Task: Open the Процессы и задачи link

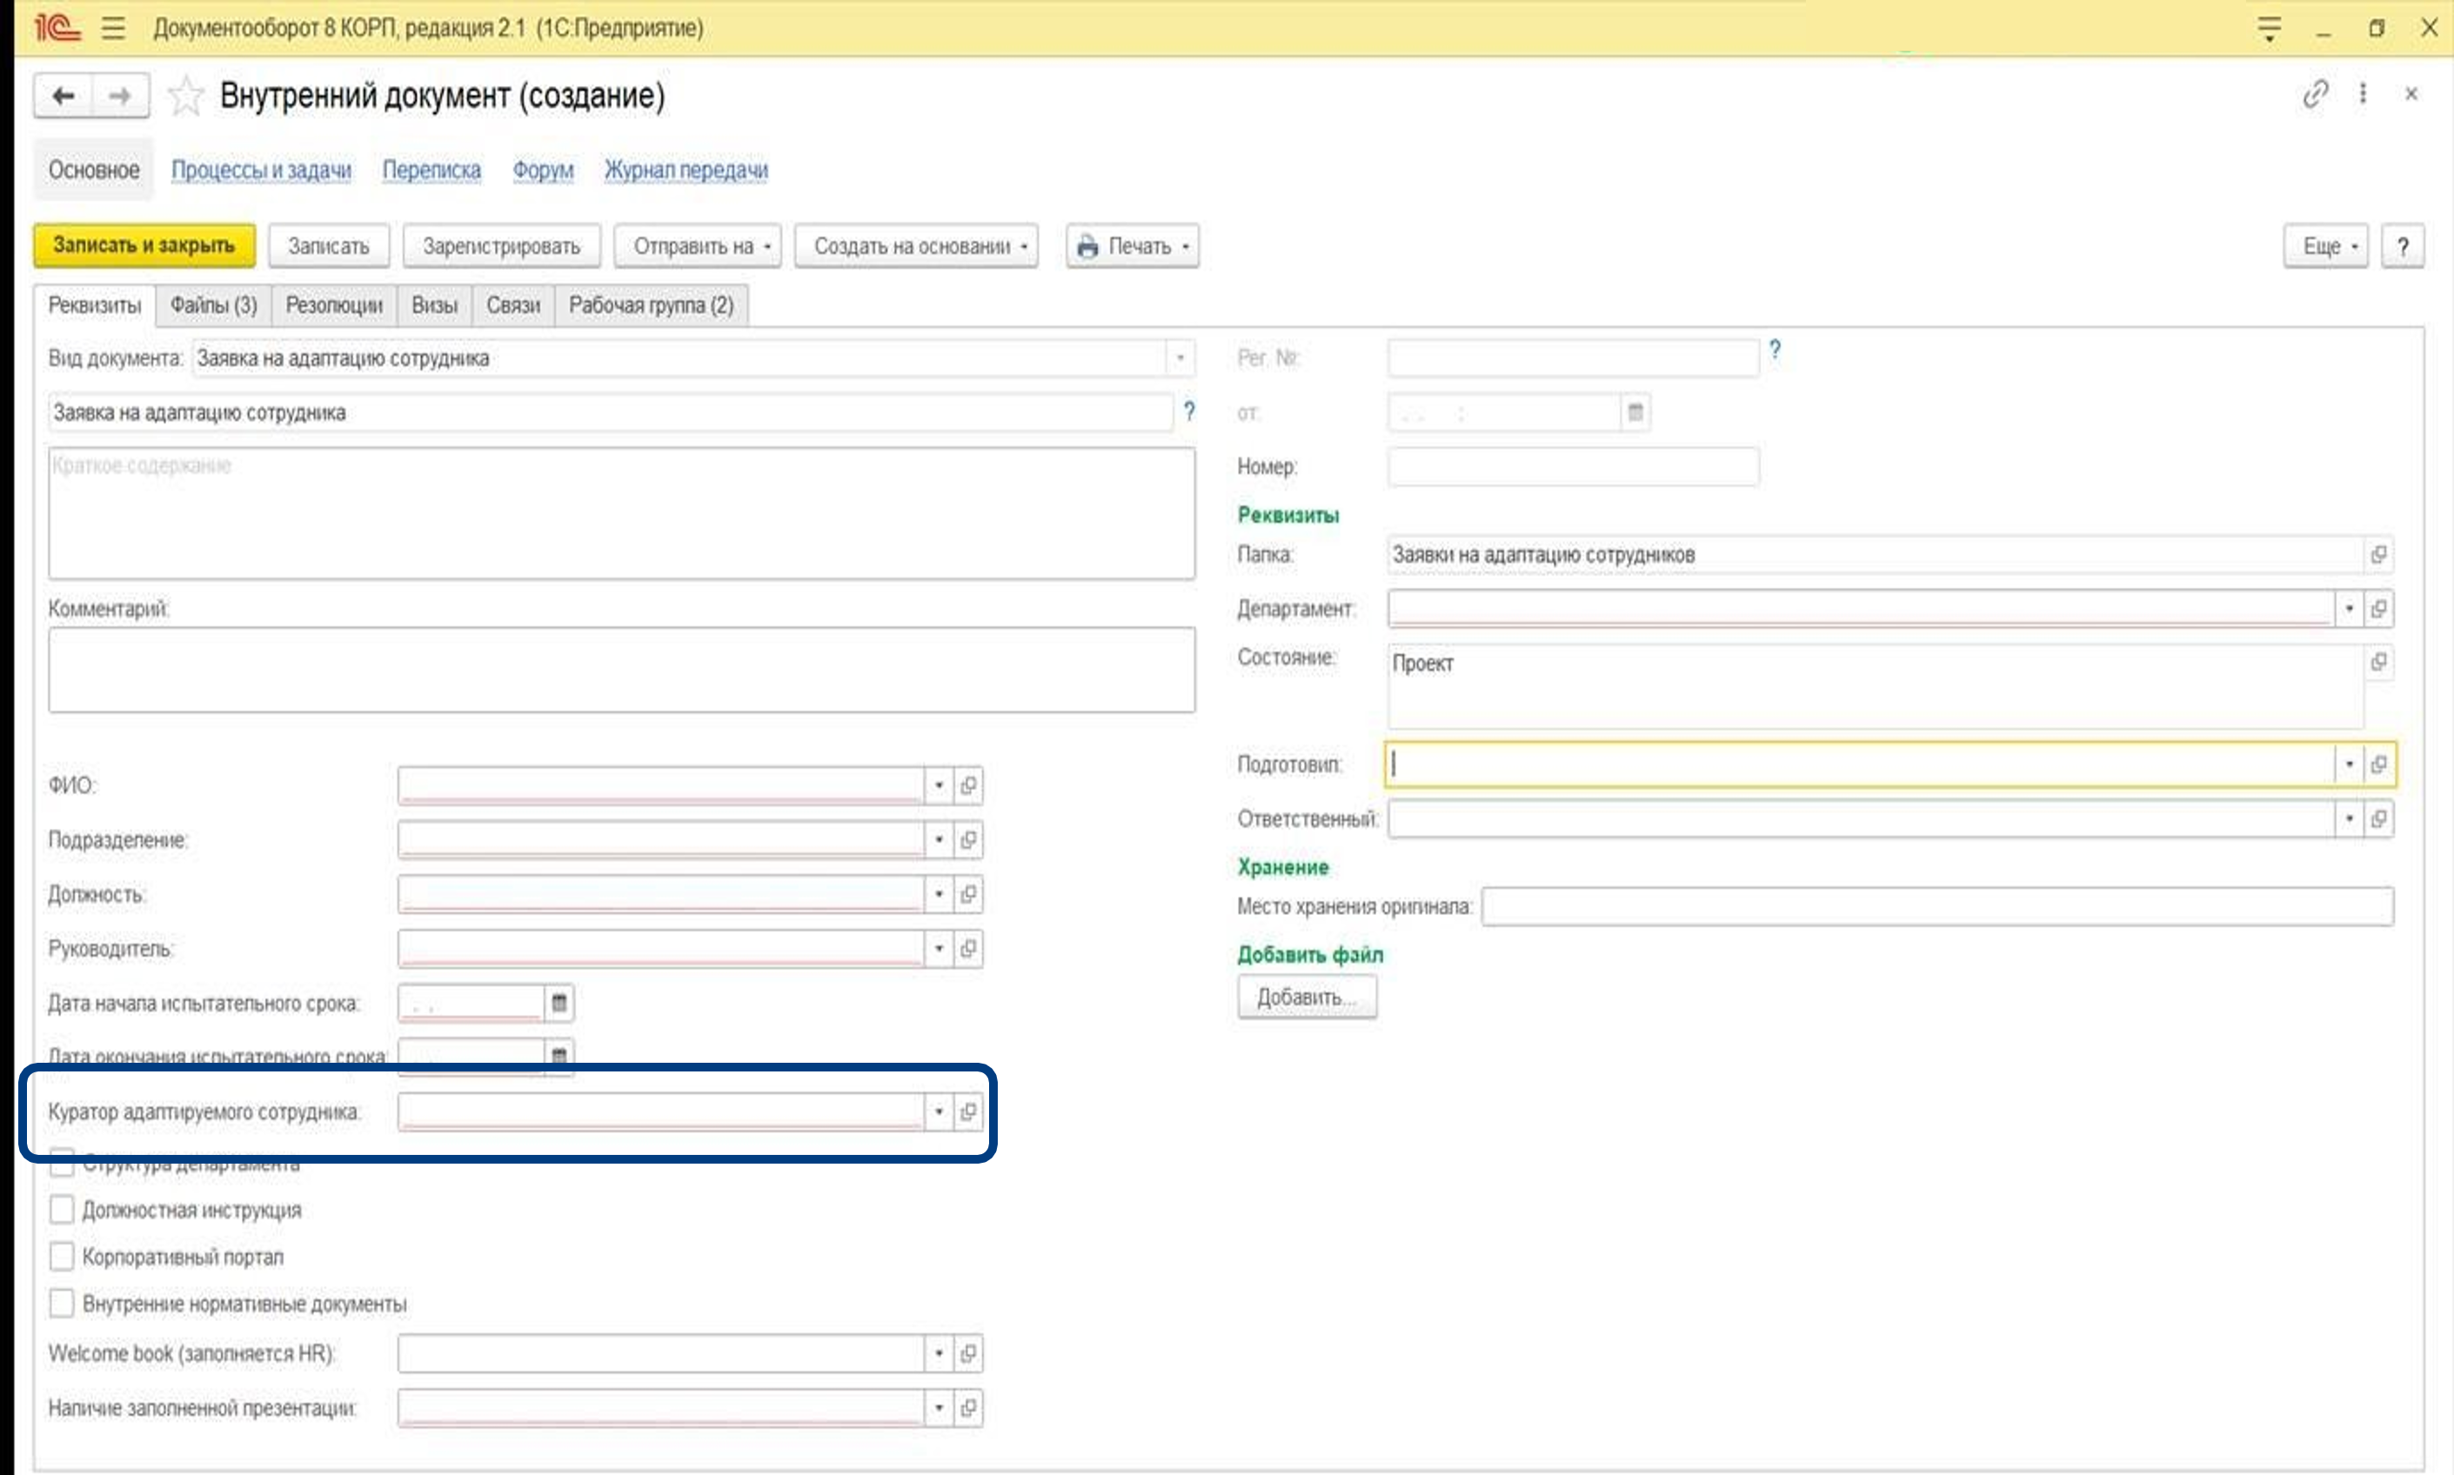Action: 261,170
